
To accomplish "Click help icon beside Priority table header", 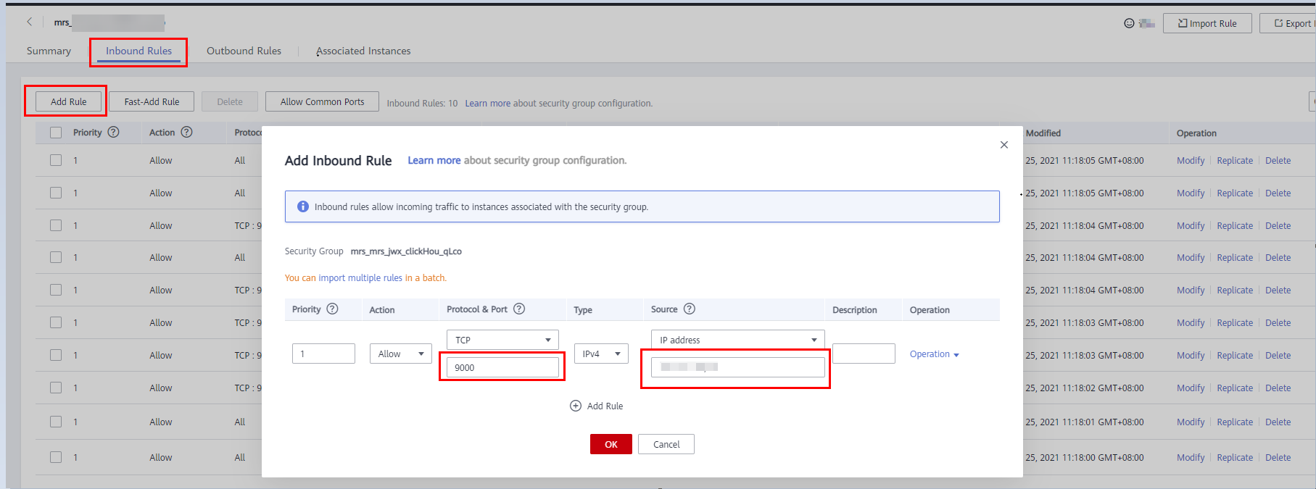I will click(114, 132).
